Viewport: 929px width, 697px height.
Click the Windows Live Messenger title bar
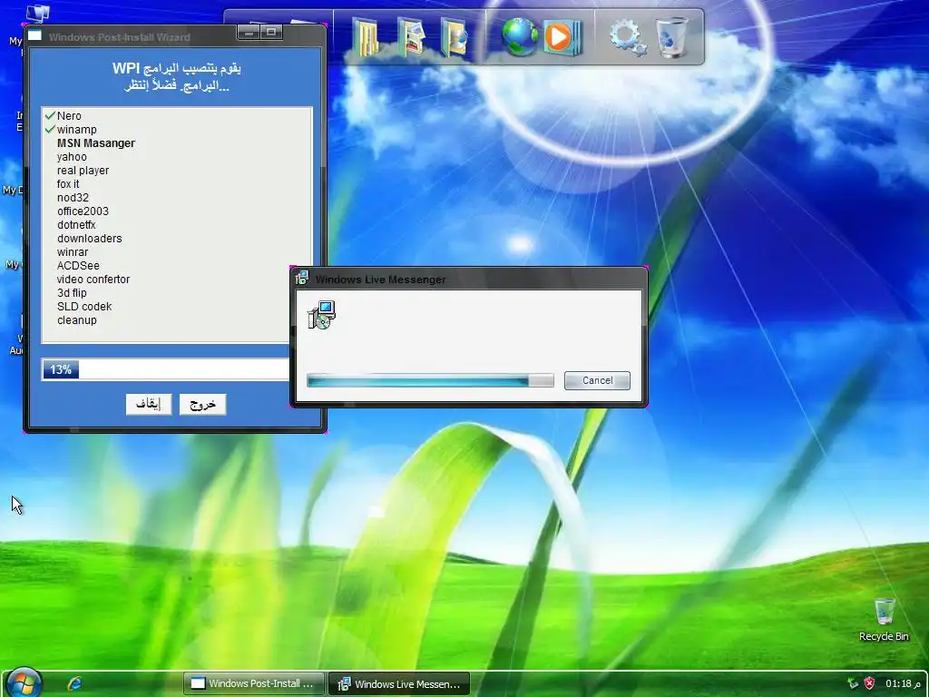469,279
